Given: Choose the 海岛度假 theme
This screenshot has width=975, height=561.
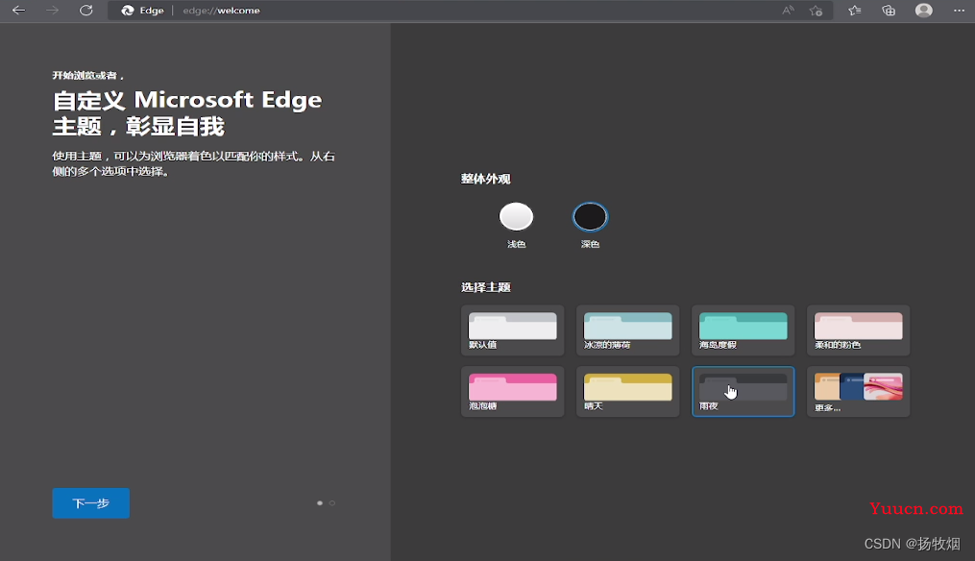Looking at the screenshot, I should tap(743, 330).
